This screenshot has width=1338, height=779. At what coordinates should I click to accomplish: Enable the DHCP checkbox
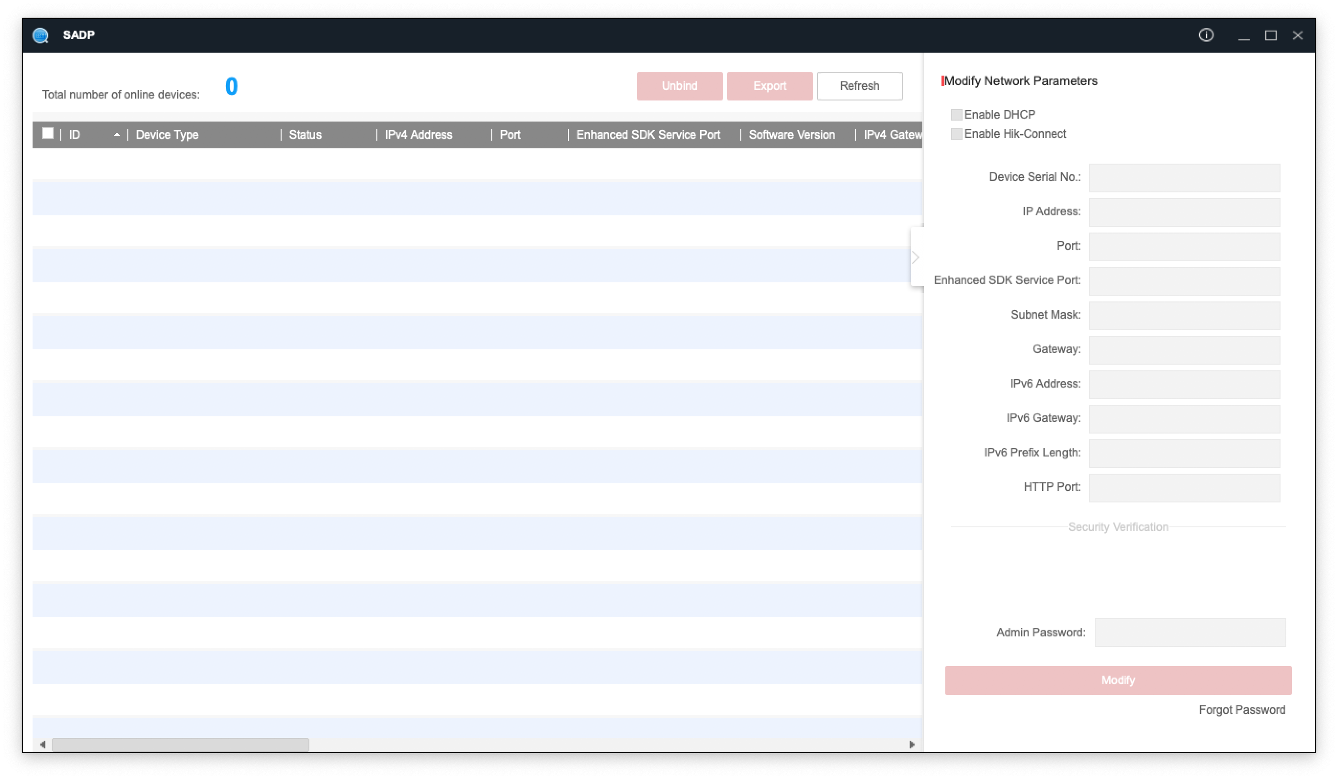pyautogui.click(x=956, y=115)
